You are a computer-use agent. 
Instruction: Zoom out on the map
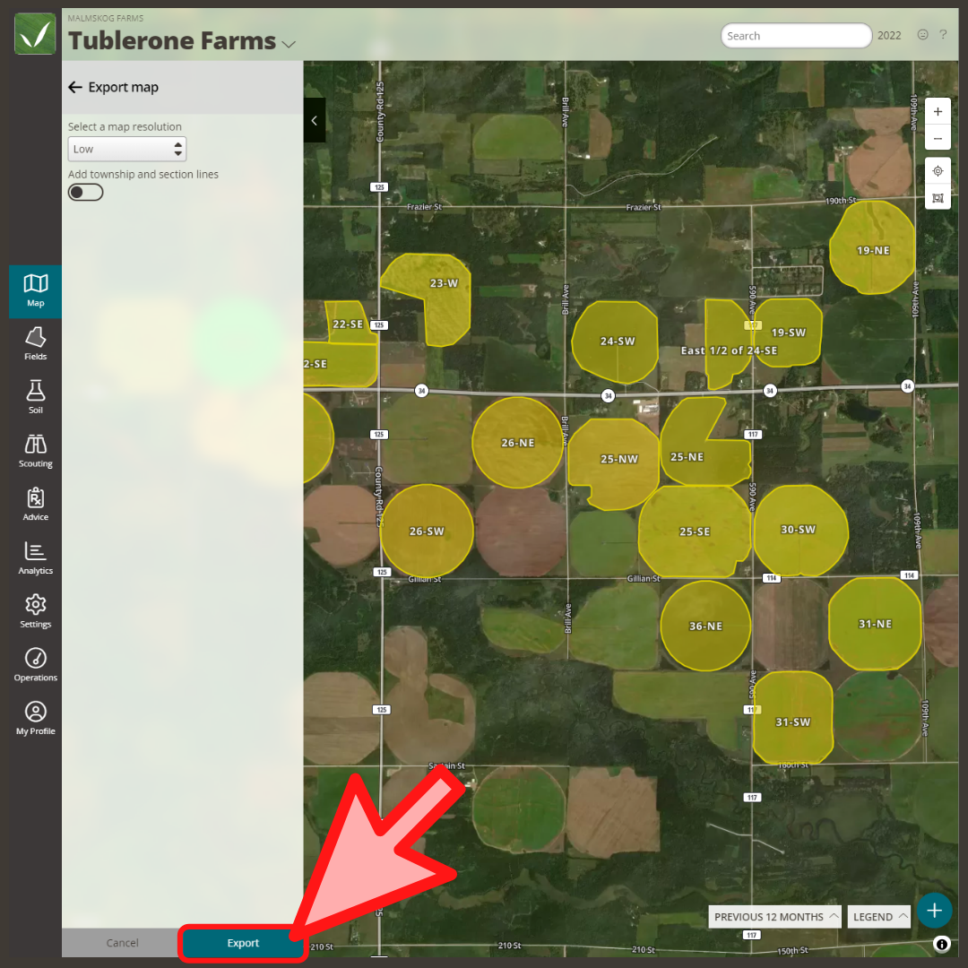(x=938, y=138)
